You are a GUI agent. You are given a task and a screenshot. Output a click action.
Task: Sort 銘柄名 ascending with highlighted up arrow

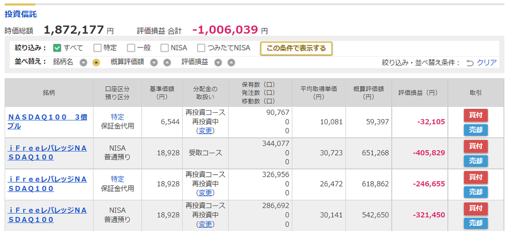point(96,62)
